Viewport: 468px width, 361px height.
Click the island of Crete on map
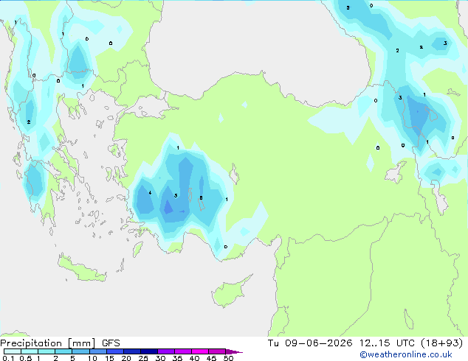click(x=80, y=270)
